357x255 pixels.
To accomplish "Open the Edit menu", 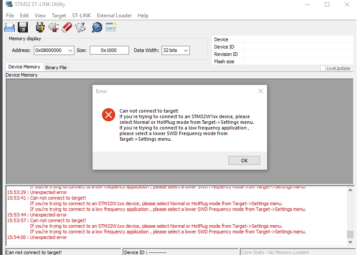I will point(24,16).
